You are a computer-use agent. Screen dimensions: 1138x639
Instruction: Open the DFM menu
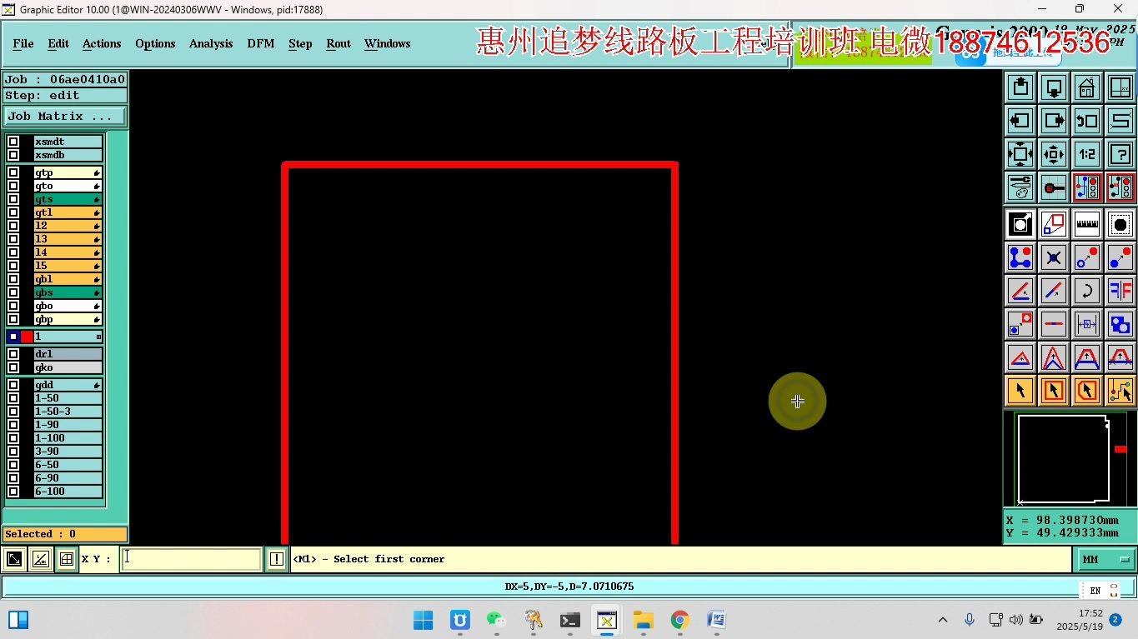(260, 43)
